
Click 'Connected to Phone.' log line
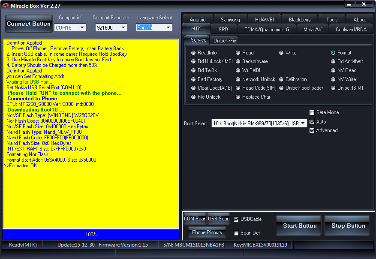point(33,99)
